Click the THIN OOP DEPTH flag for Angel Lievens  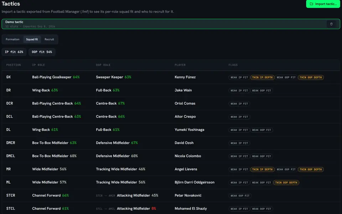(x=311, y=169)
